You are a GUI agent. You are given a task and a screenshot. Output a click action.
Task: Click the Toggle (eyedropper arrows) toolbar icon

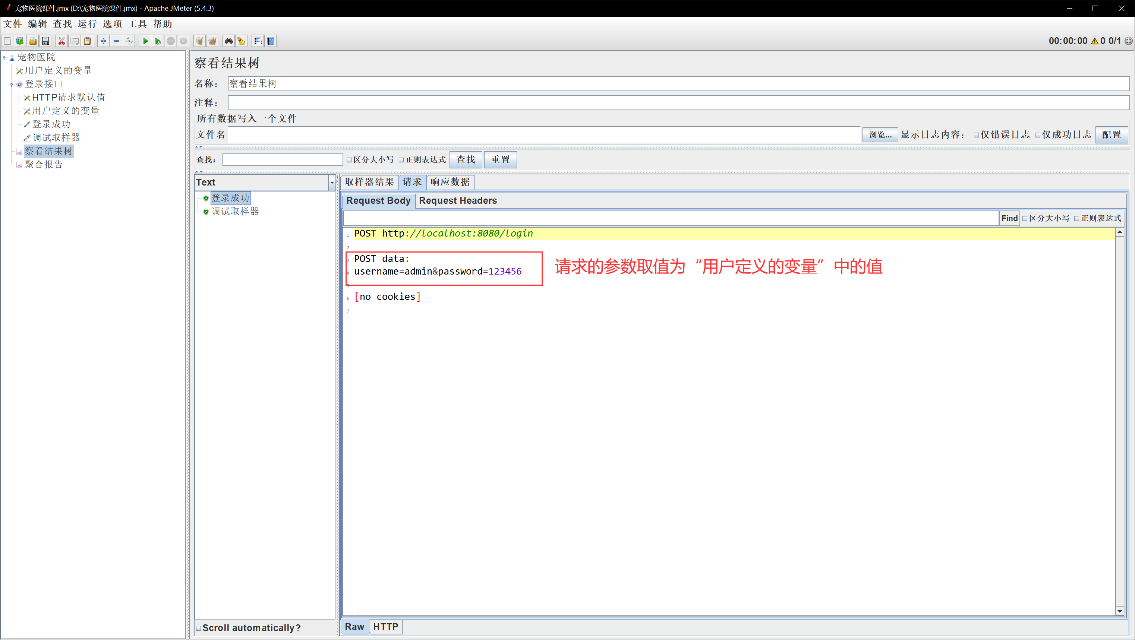[x=129, y=41]
